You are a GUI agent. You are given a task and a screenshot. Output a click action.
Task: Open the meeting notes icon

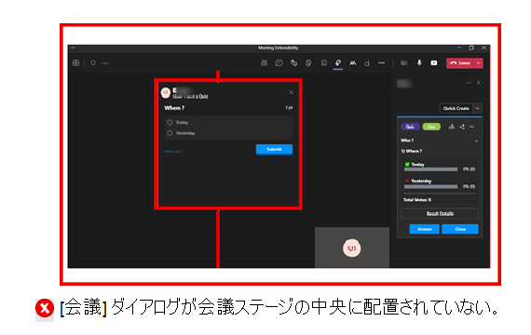(308, 63)
